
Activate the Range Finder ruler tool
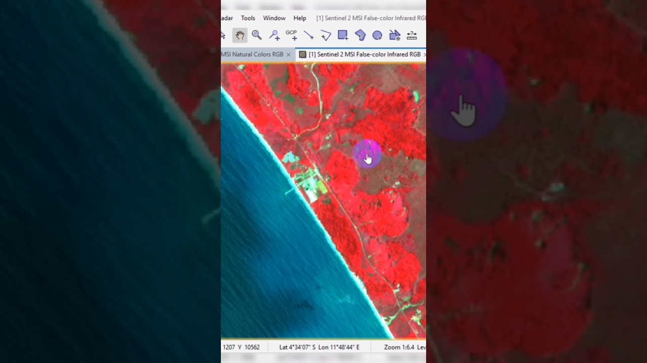tap(412, 35)
